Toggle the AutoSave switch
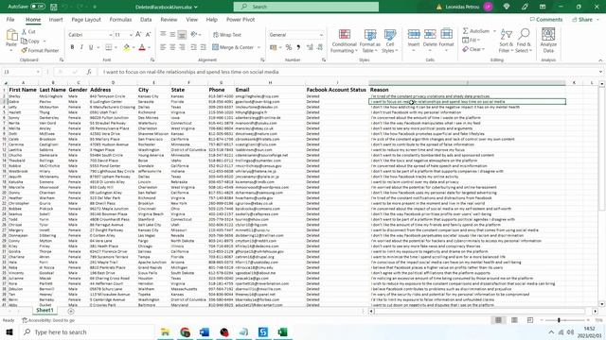Viewport: 606px width, 340px height. [x=38, y=7]
